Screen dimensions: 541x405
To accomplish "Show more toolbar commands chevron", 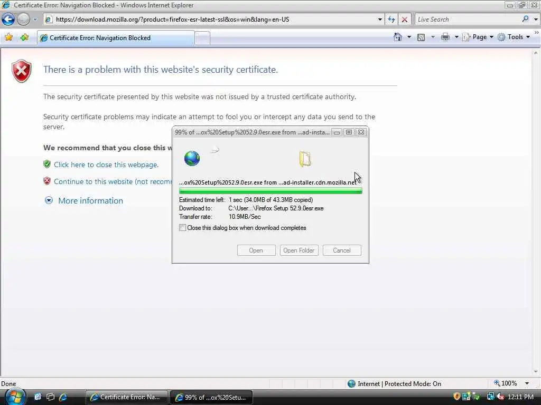I will pos(537,32).
